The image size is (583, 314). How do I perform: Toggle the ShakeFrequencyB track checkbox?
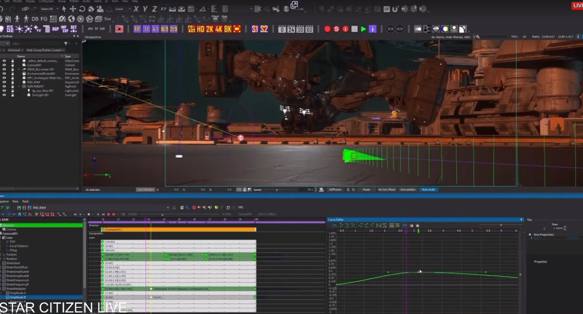click(x=4, y=284)
